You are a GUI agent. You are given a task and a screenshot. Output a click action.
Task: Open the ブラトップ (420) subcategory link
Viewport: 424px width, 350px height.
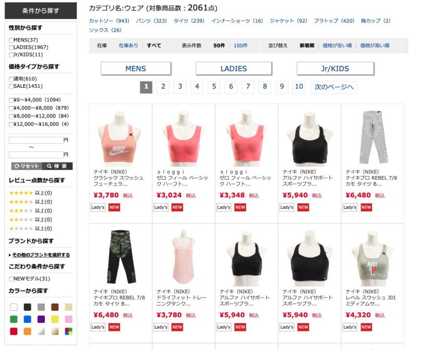pos(334,21)
